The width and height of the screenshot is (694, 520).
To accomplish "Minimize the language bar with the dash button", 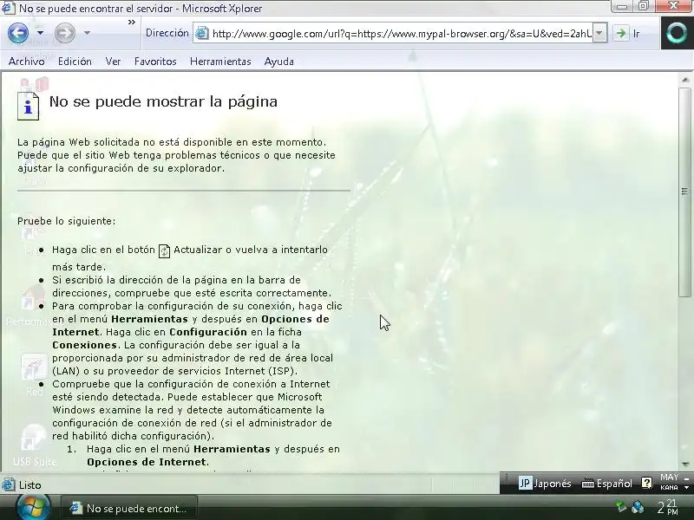I will pyautogui.click(x=686, y=478).
